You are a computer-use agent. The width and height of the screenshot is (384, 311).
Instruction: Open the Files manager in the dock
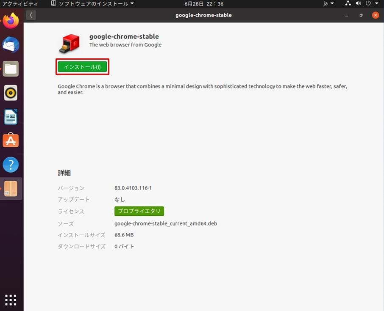[x=11, y=69]
